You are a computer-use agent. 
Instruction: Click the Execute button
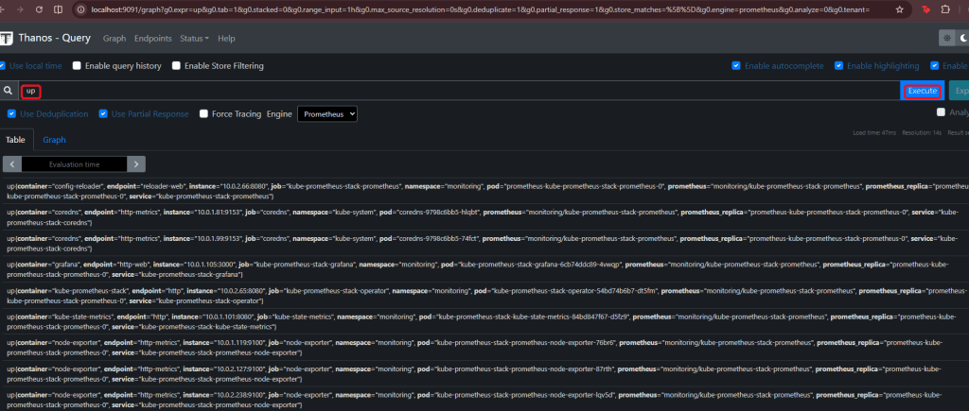(x=922, y=91)
